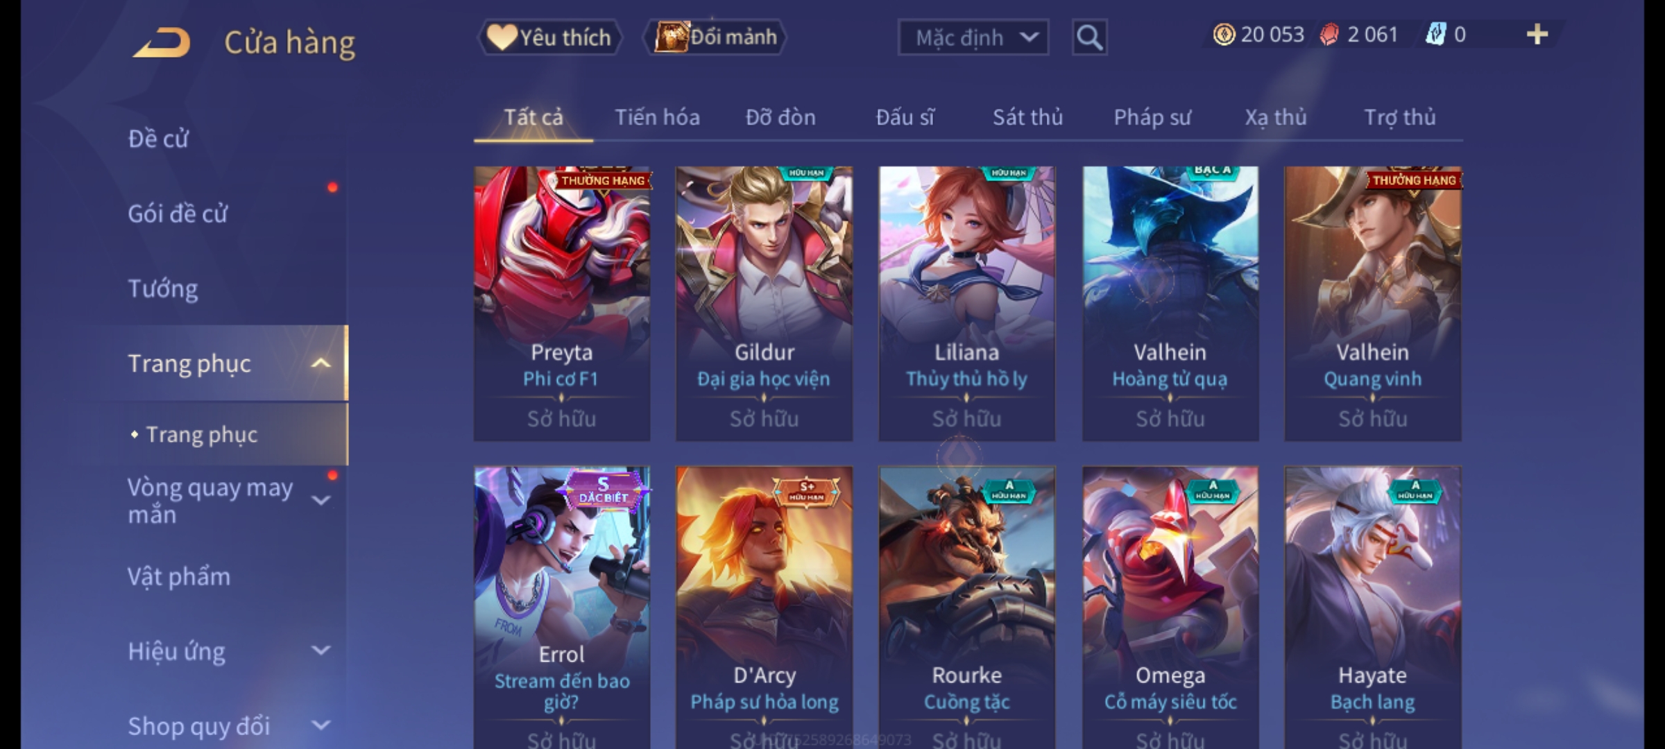Image resolution: width=1665 pixels, height=749 pixels.
Task: Tap the back arrow icon
Action: click(x=161, y=42)
